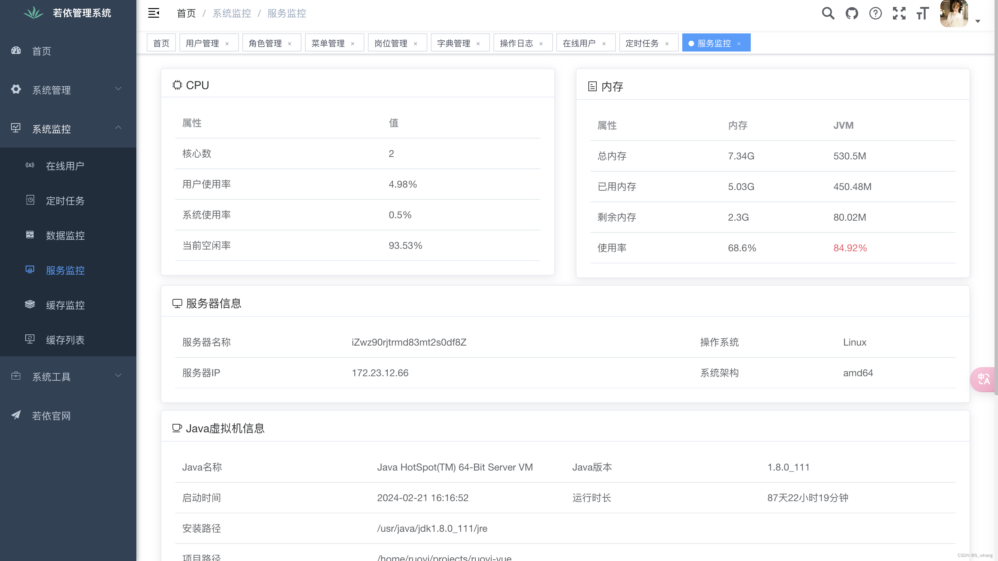Click 首页 in the breadcrumb
The image size is (998, 561).
point(186,13)
